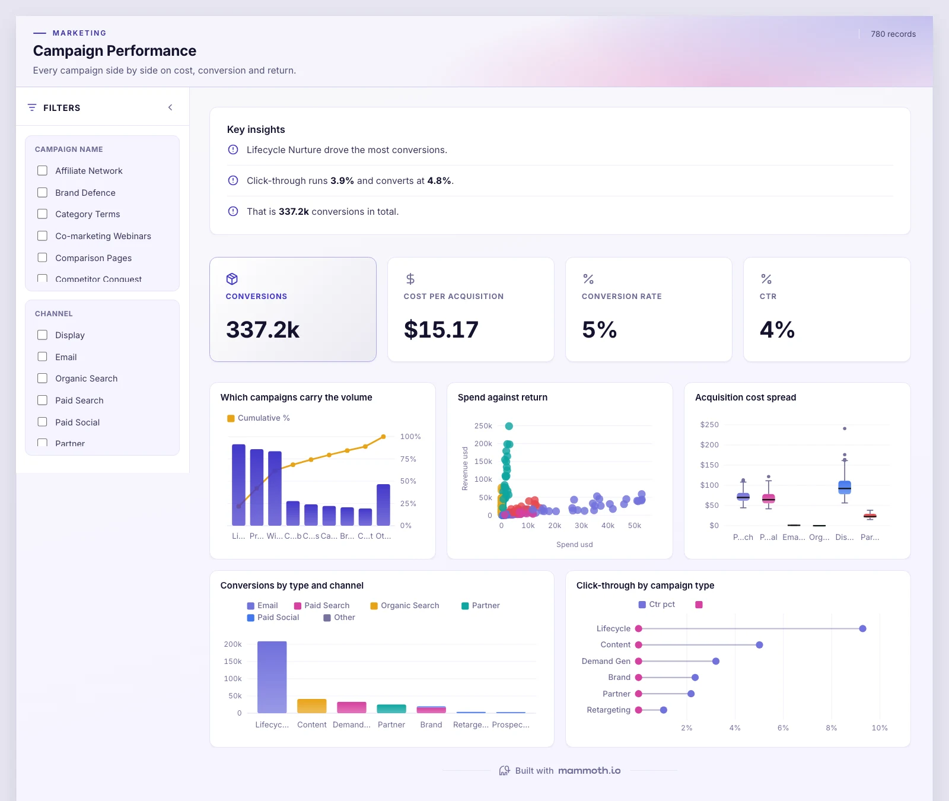Toggle the Comparison Pages checkbox
The height and width of the screenshot is (801, 949).
pyautogui.click(x=43, y=258)
